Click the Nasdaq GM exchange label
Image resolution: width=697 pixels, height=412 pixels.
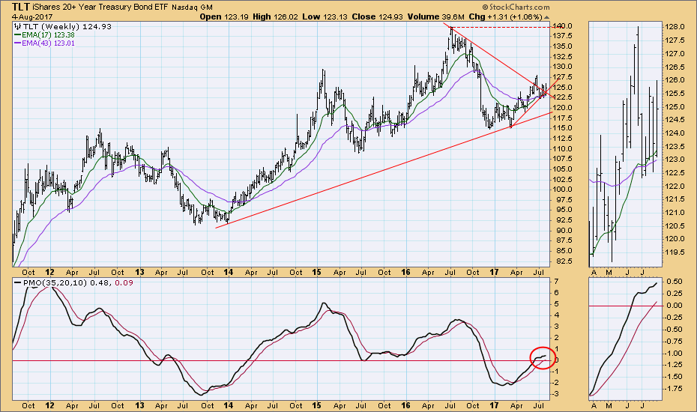coord(192,7)
